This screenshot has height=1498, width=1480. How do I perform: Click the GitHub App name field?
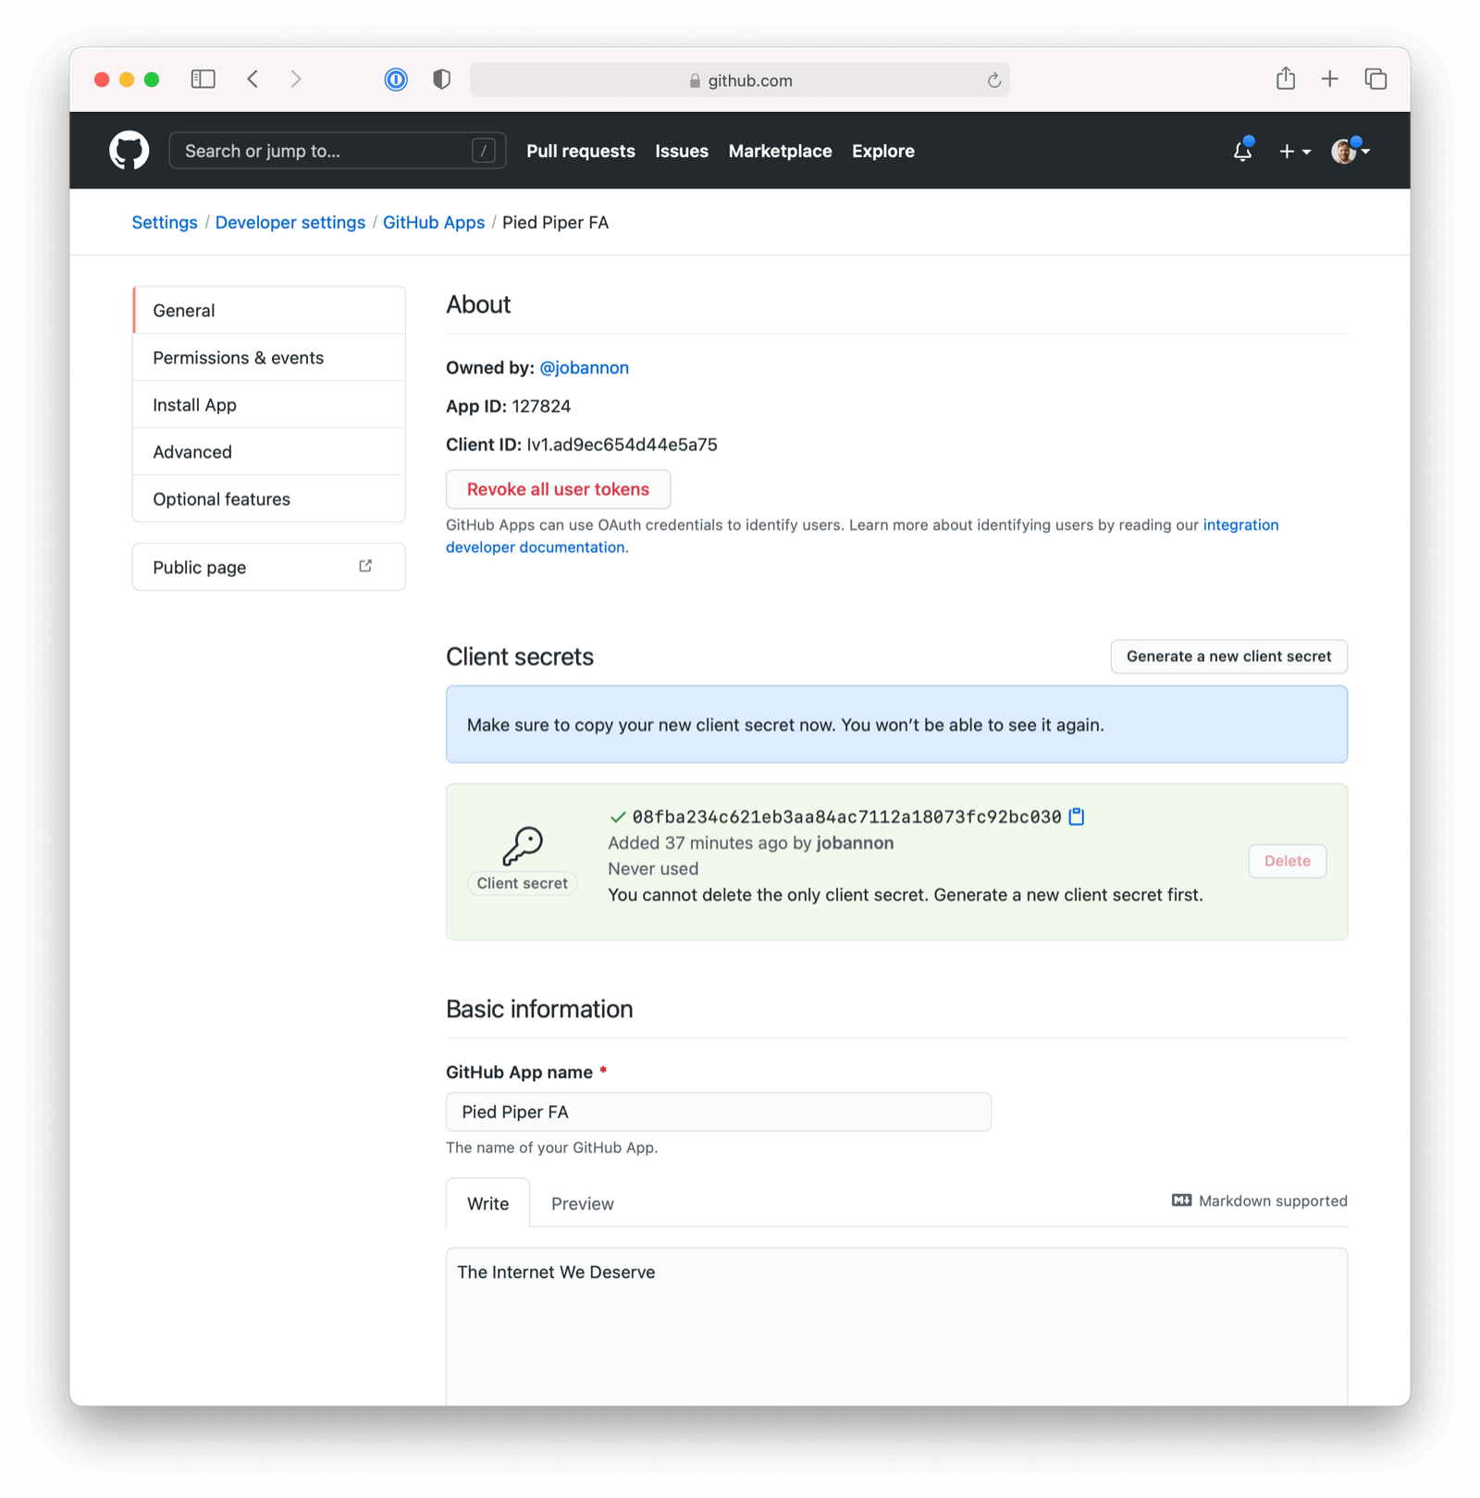click(x=719, y=1111)
